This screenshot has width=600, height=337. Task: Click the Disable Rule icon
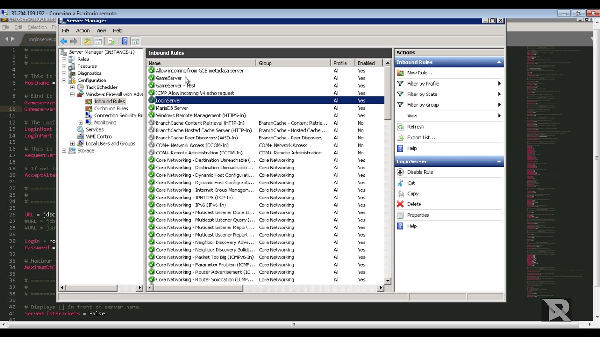point(400,172)
